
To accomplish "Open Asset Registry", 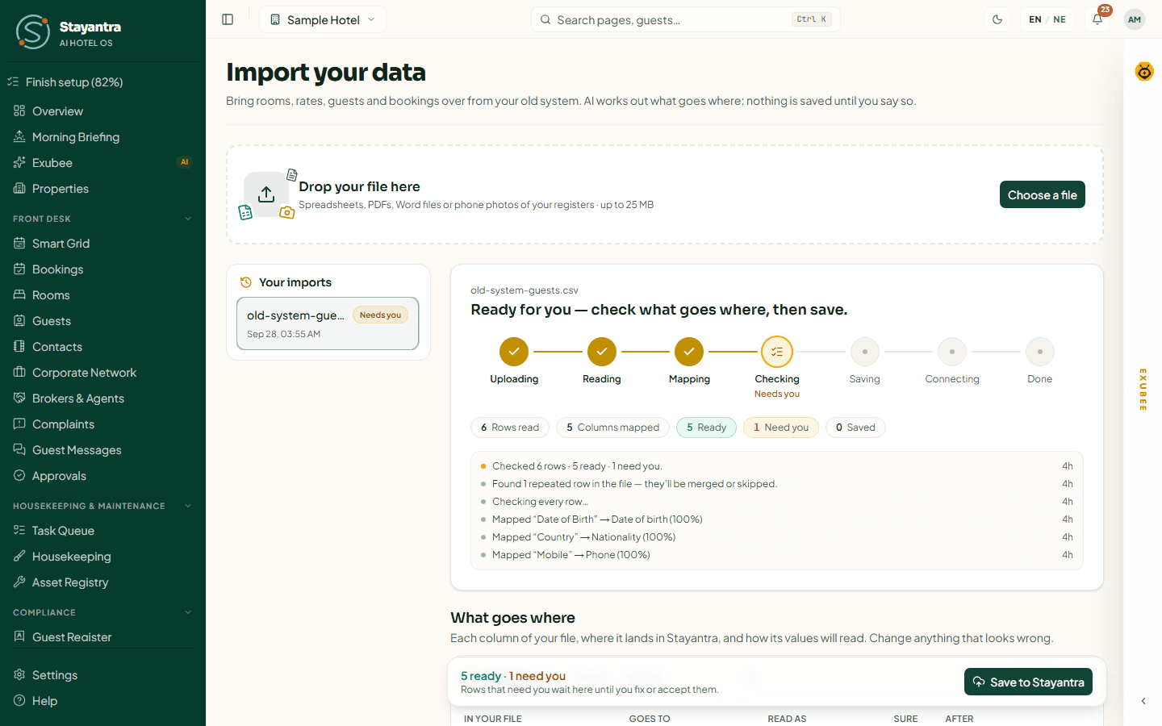I will click(102, 582).
